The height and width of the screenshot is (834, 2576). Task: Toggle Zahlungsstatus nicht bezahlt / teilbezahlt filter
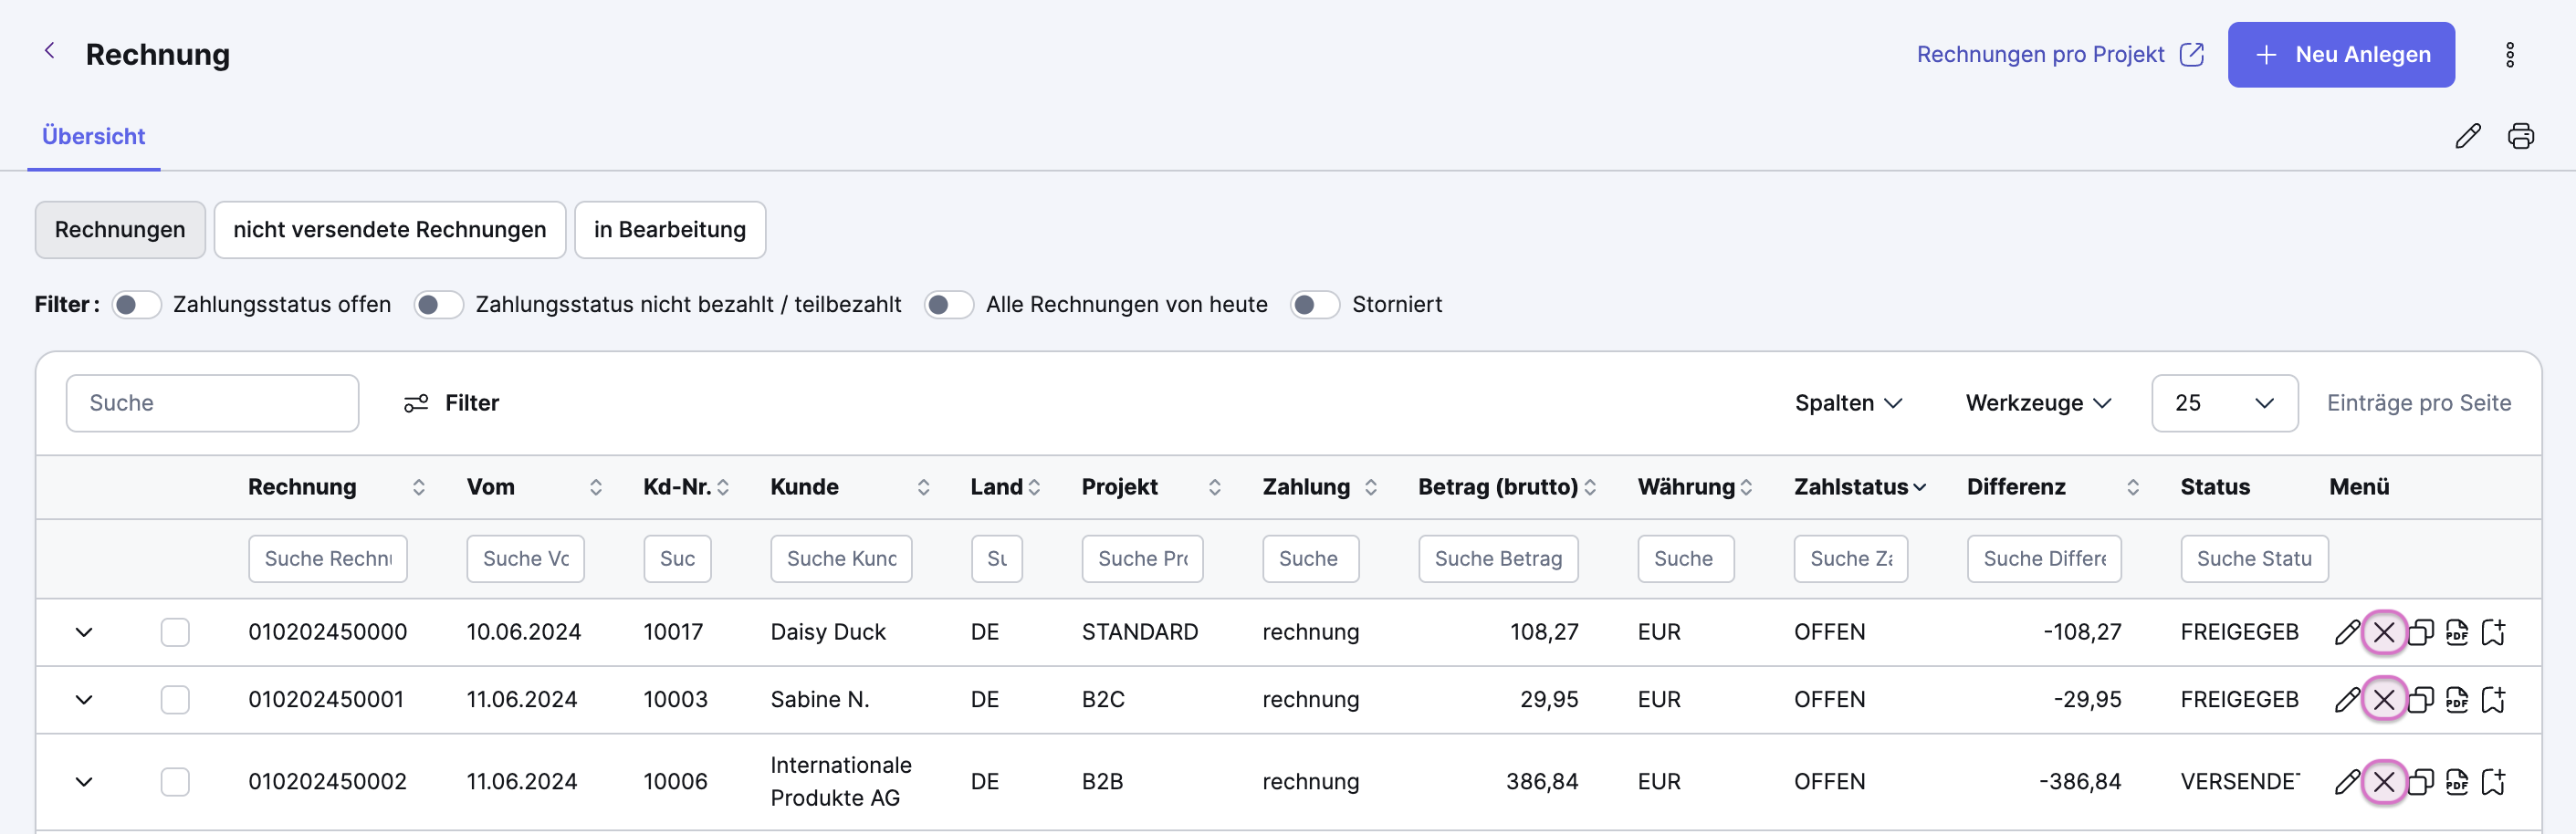[438, 305]
